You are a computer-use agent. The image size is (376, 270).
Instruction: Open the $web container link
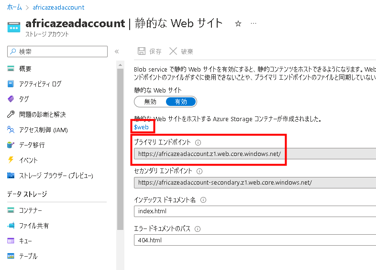(141, 127)
